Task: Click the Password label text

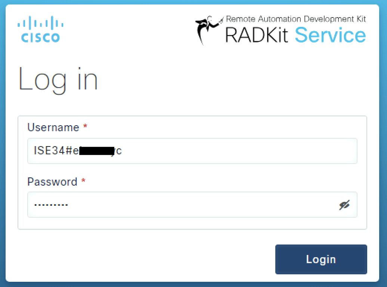Action: [52, 182]
